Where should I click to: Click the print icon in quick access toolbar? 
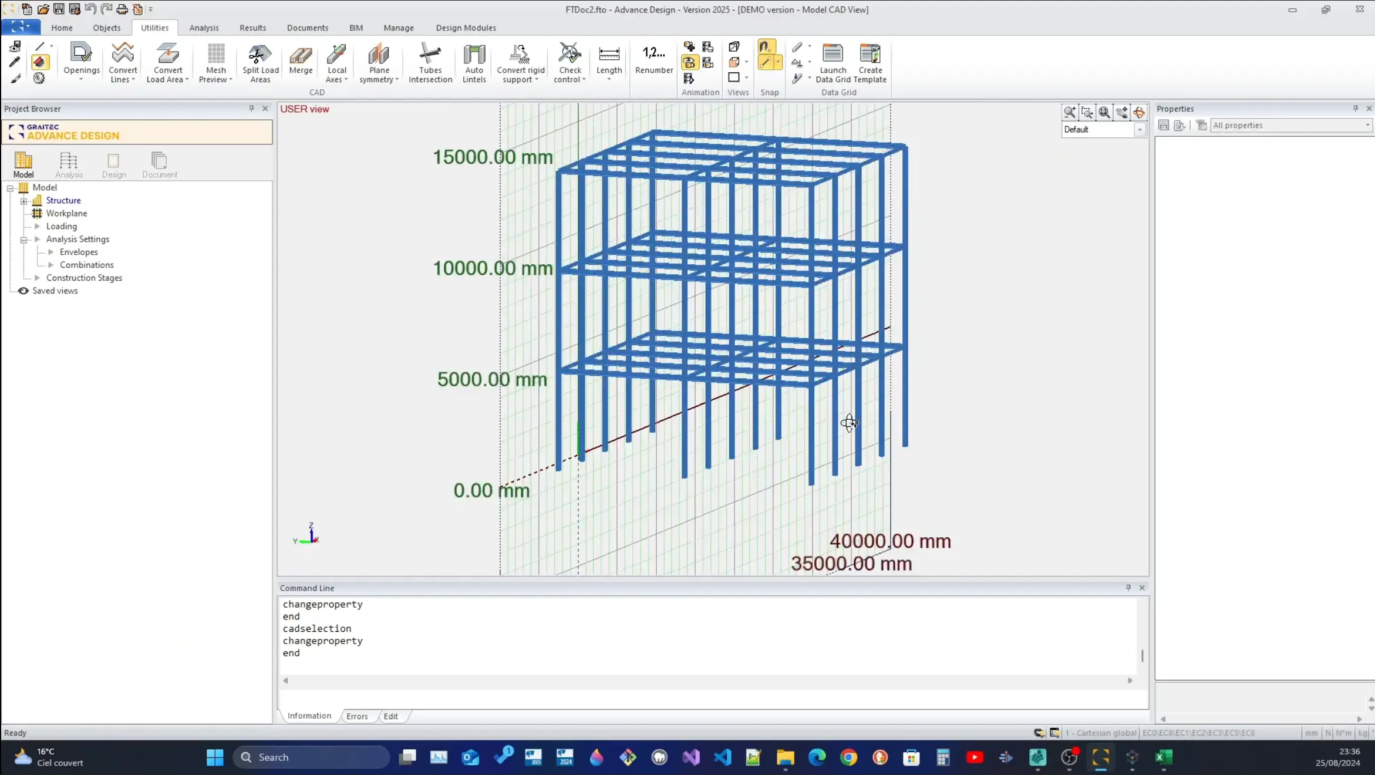[122, 9]
